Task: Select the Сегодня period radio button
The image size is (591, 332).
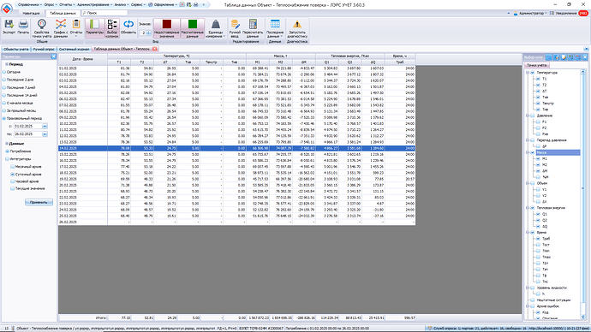Action: pos(4,72)
